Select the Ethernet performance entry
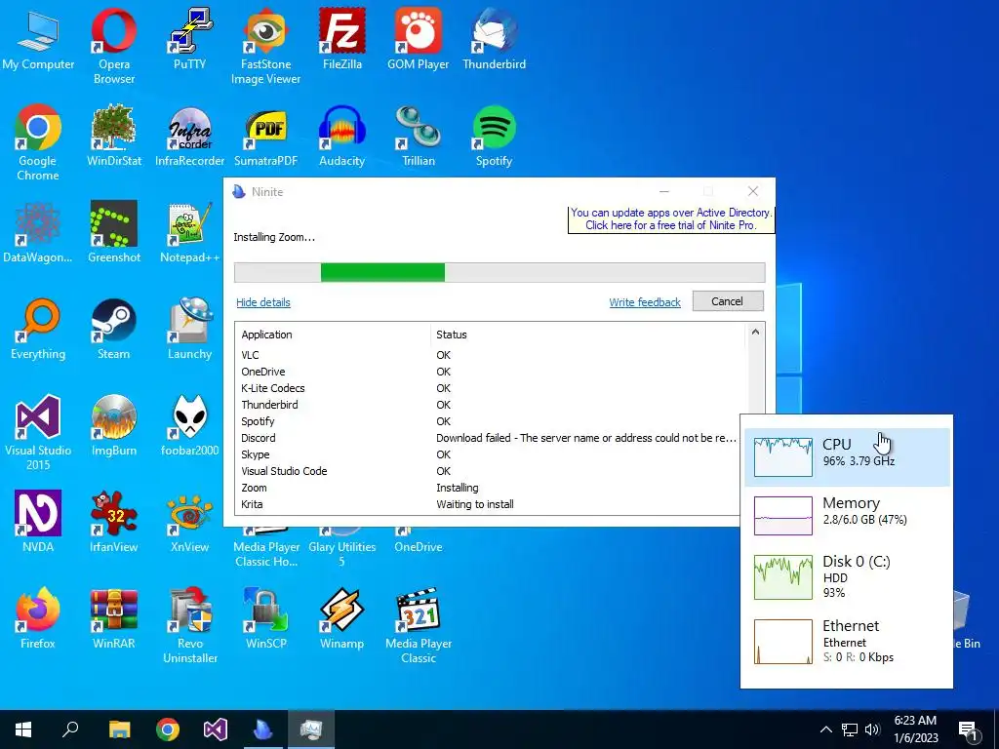Screen dimensions: 999x749 click(x=847, y=642)
